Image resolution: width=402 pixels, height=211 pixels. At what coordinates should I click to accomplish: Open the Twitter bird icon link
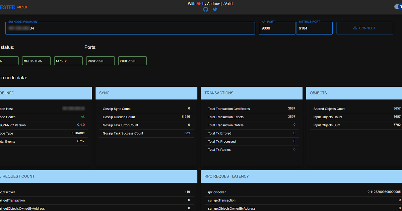point(215,9)
